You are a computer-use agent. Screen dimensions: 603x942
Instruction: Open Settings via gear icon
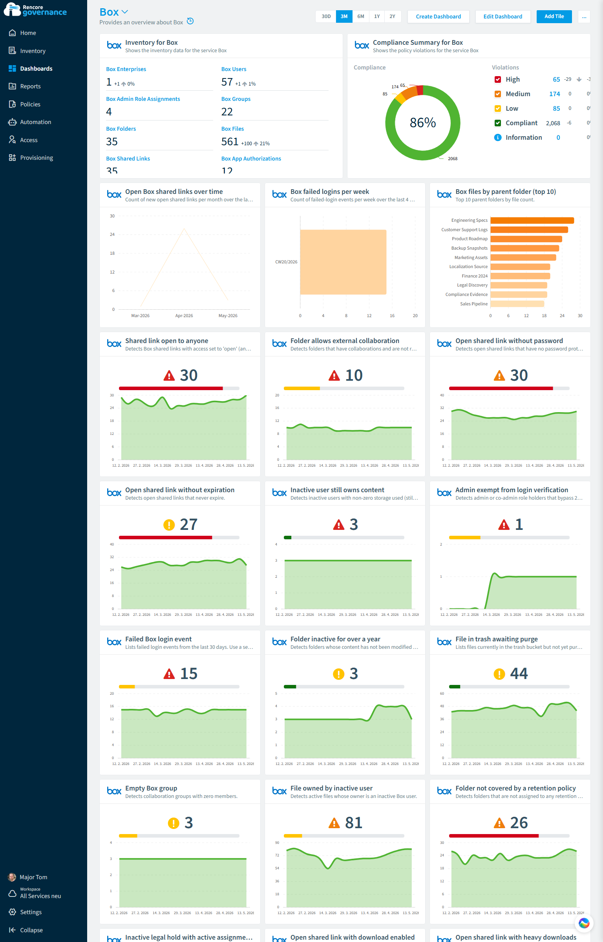(x=12, y=912)
